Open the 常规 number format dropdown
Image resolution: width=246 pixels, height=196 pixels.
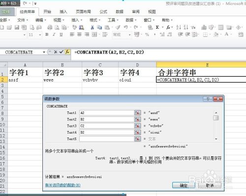(129, 35)
